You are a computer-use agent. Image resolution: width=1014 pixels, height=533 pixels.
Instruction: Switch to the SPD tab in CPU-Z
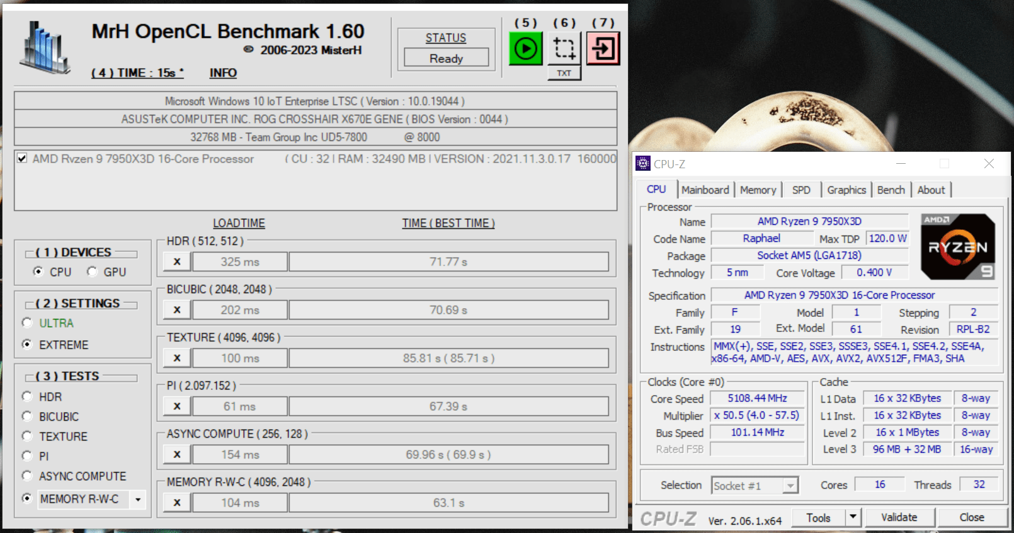(801, 190)
